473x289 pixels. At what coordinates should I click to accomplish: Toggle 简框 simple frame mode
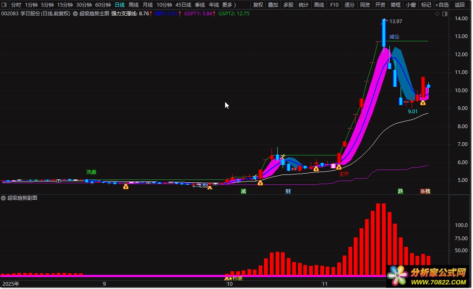[396, 5]
